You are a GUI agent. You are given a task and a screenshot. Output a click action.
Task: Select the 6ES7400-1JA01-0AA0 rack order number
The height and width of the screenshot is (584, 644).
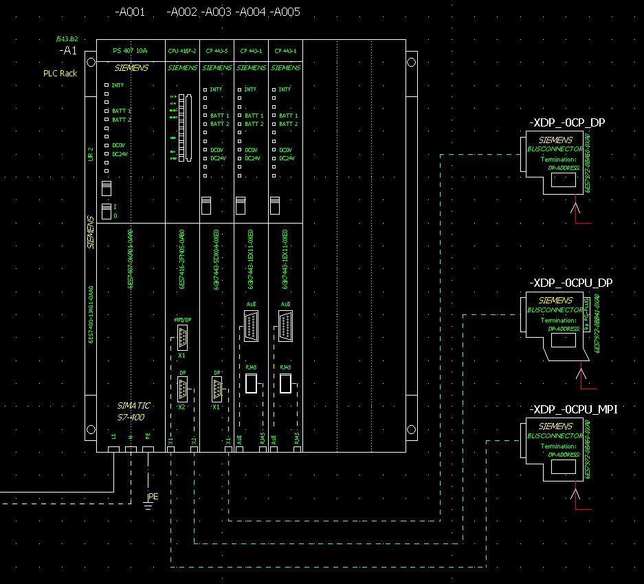(x=91, y=314)
